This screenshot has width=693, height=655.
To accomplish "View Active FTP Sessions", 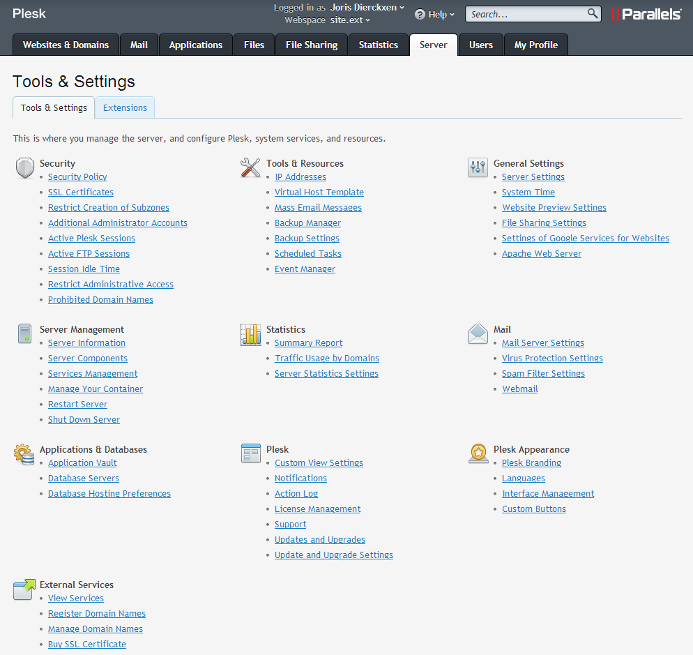I will [x=89, y=254].
